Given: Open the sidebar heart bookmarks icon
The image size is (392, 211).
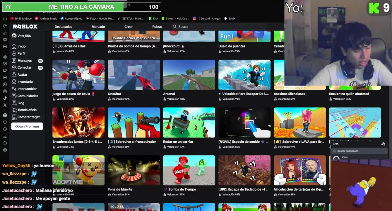Looking at the screenshot, I should (5, 122).
